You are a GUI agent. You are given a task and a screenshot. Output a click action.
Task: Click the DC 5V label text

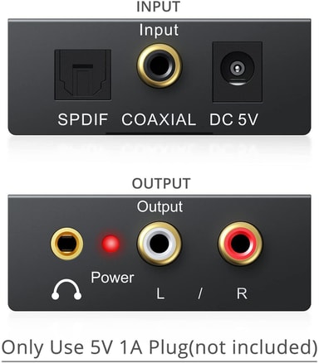point(233,119)
